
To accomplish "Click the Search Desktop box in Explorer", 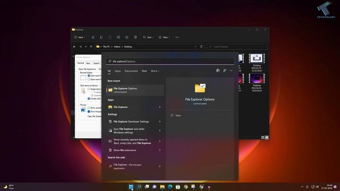I will coord(237,47).
